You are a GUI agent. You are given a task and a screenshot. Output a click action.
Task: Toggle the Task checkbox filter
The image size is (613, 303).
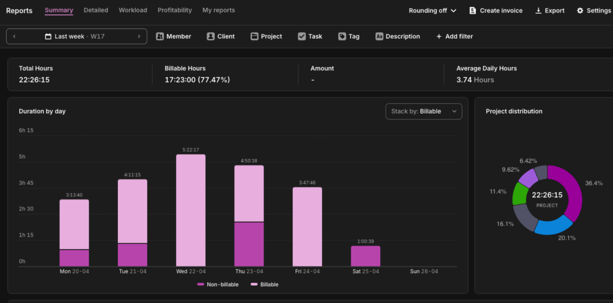(302, 36)
